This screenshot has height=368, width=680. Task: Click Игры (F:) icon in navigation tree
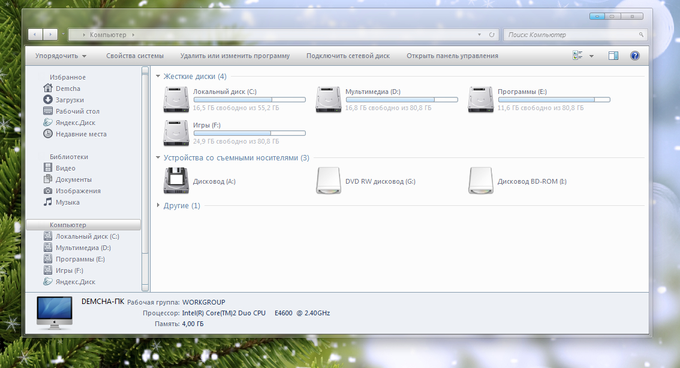click(x=48, y=270)
